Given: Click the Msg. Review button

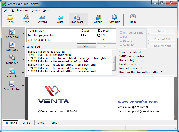Looking at the screenshot, I should [x=162, y=39].
